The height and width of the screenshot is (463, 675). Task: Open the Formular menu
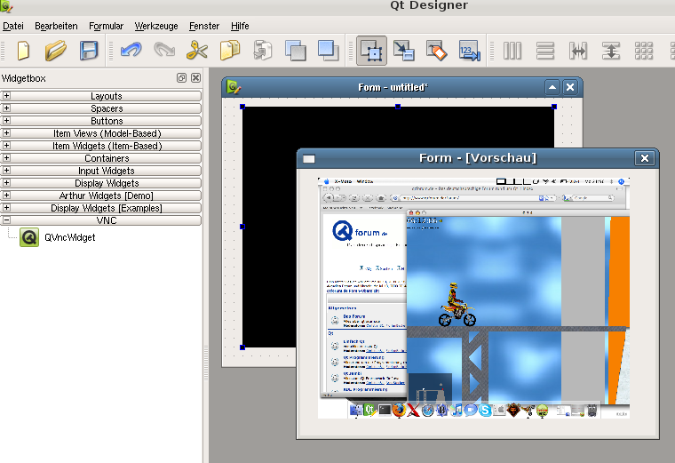(x=106, y=26)
